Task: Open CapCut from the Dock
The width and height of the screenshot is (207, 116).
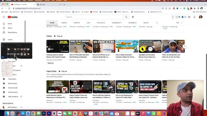Action: pos(54,113)
